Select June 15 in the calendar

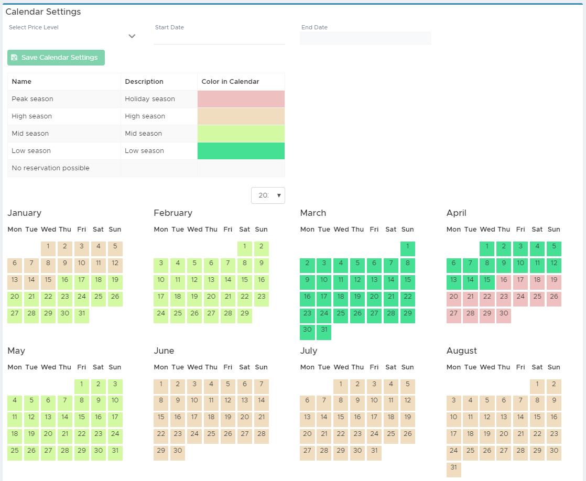tap(161, 420)
